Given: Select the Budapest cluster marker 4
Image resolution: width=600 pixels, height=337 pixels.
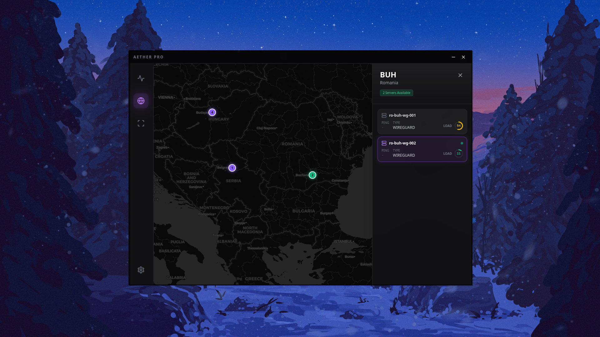Looking at the screenshot, I should click(x=212, y=112).
